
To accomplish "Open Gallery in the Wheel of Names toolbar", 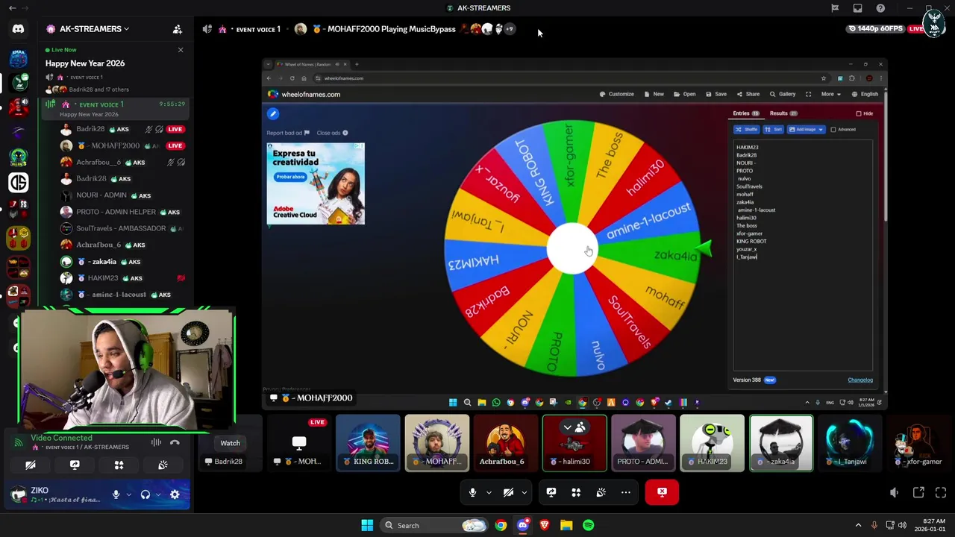I will 783,94.
